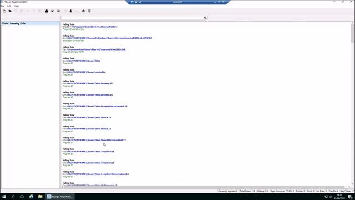
Task: Click the App Container (VHD) status entry
Action: [282, 191]
